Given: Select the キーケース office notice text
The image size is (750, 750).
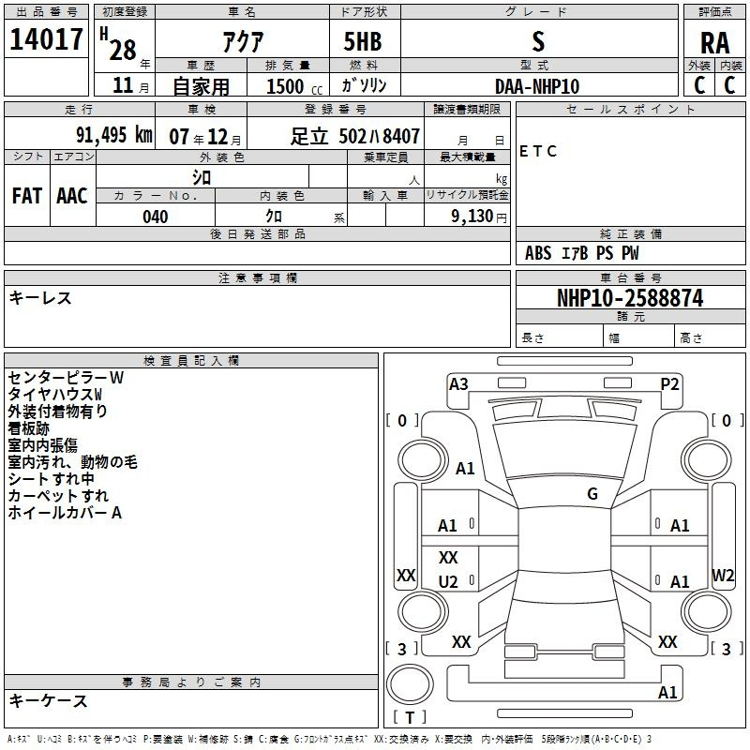Looking at the screenshot, I should click(48, 700).
